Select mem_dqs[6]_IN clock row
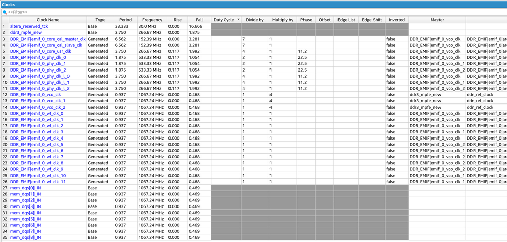Image resolution: width=507 pixels, height=242 pixels. [25, 225]
